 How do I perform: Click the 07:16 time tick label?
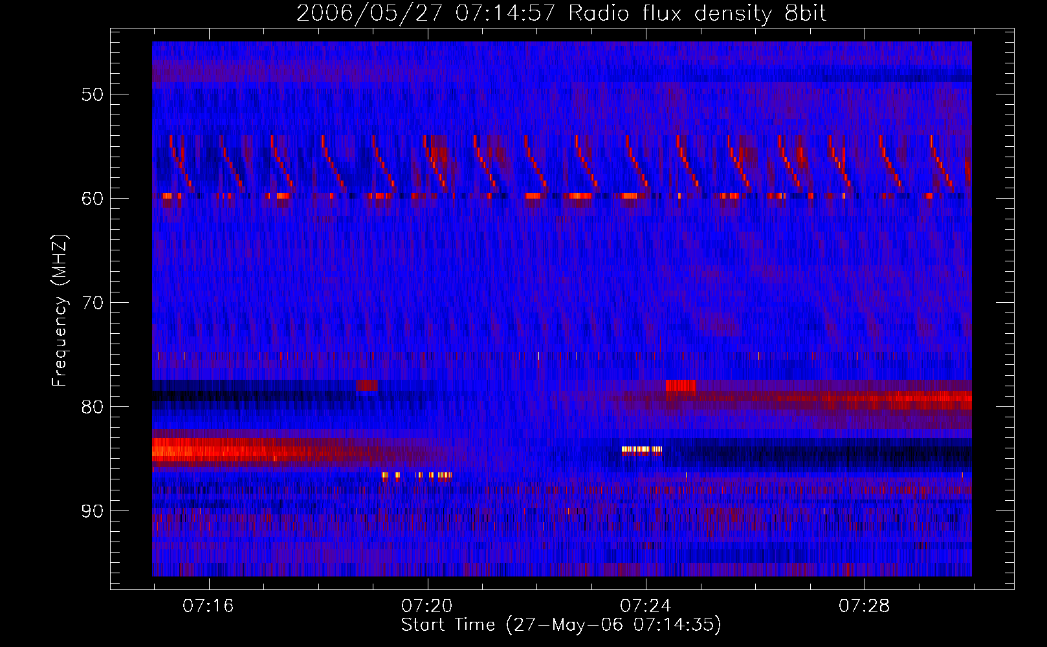(x=208, y=606)
